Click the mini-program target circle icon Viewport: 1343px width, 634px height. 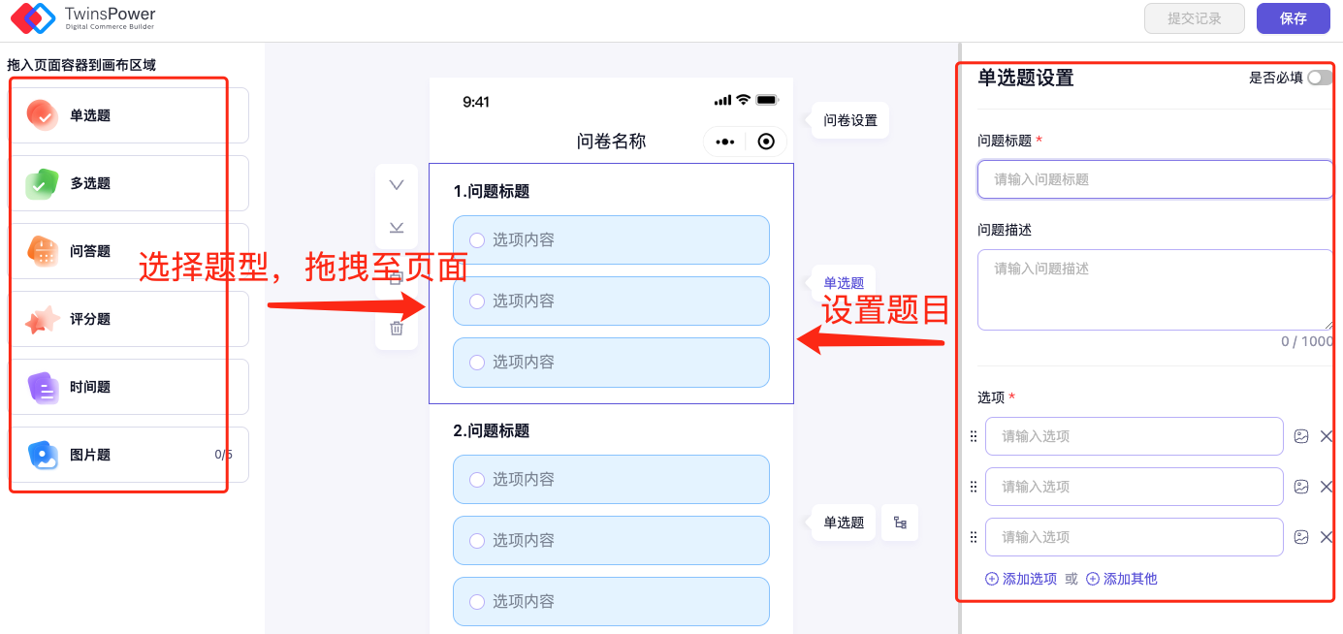(x=766, y=142)
